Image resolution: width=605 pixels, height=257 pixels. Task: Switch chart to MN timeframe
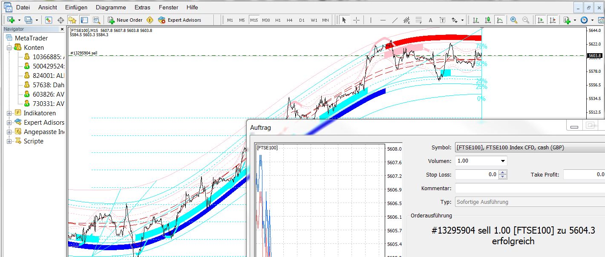(326, 20)
